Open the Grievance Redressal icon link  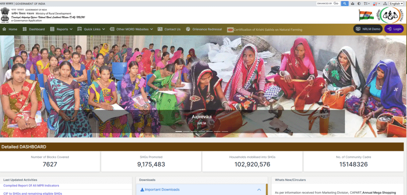tap(188, 29)
